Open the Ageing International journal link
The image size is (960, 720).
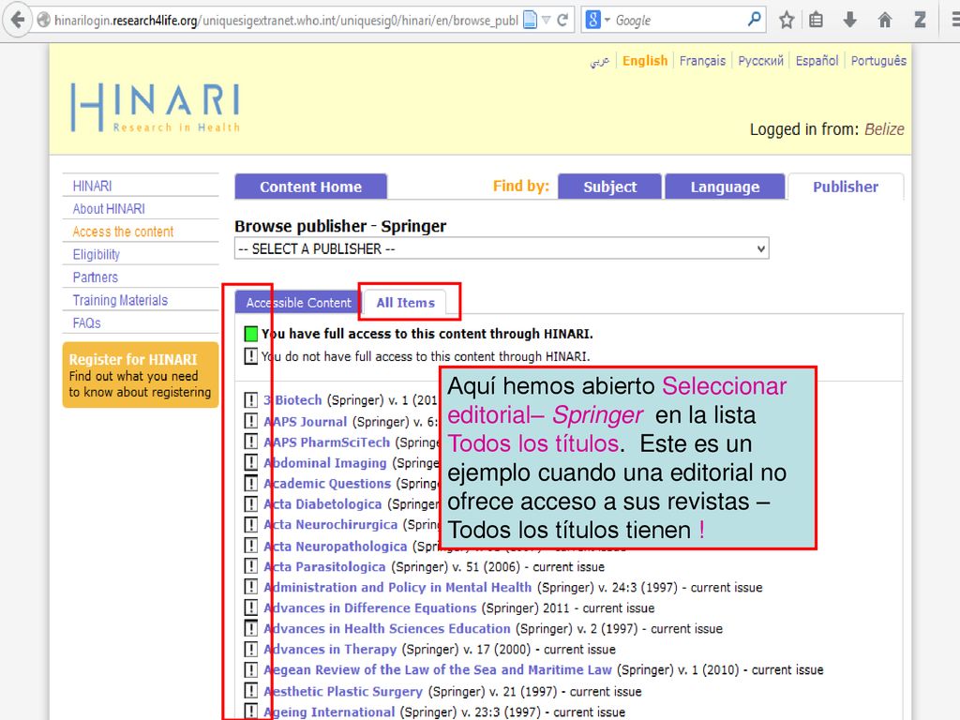329,712
